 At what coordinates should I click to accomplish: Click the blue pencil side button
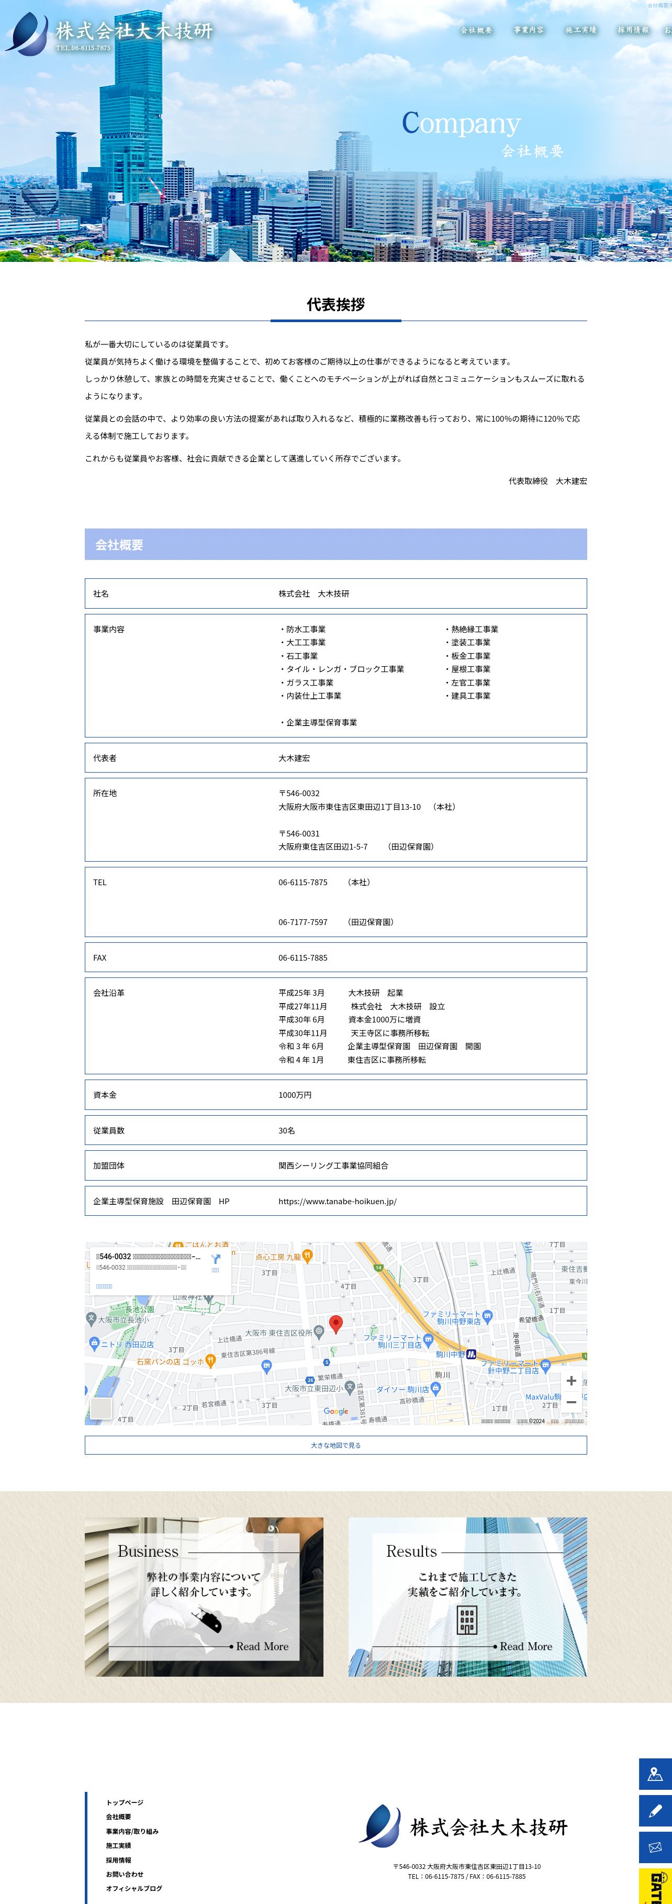(655, 1811)
